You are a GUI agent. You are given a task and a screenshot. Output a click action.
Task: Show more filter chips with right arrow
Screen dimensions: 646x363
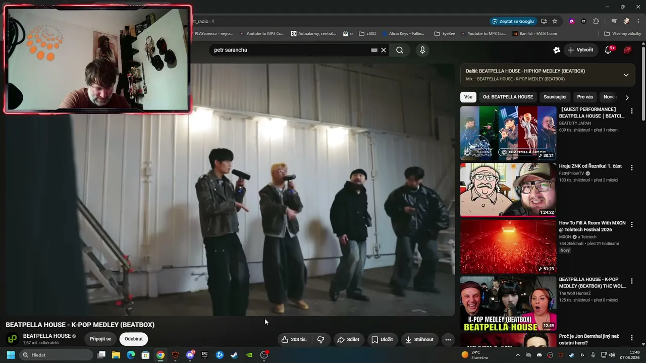627,97
